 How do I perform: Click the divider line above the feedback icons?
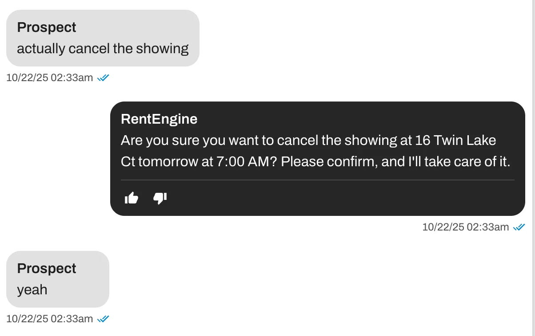tap(317, 180)
